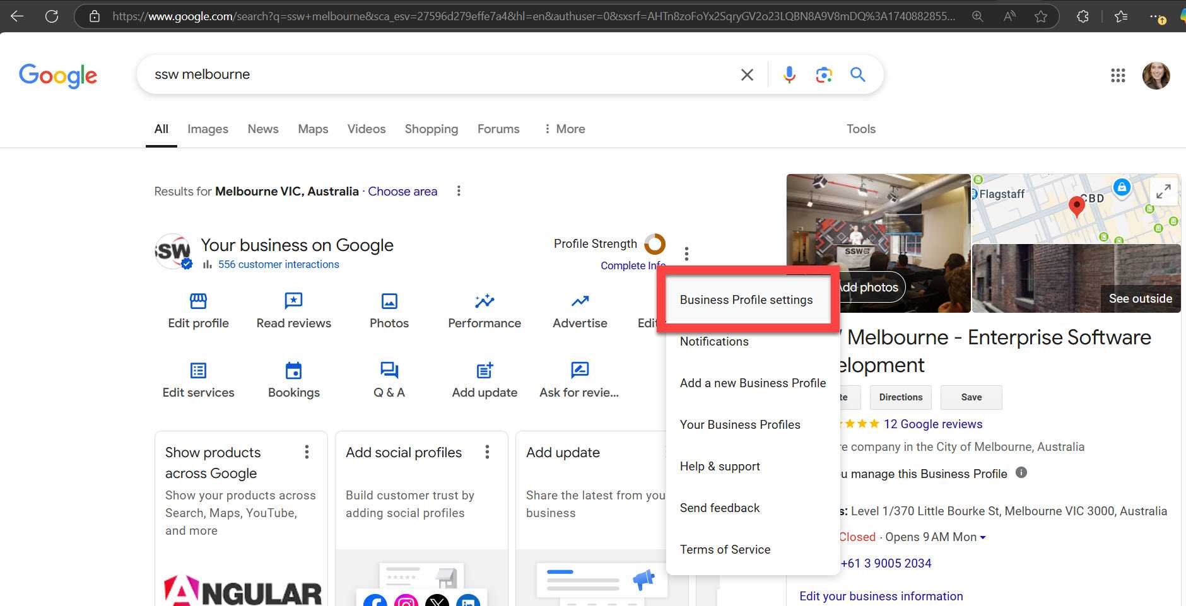Image resolution: width=1186 pixels, height=606 pixels.
Task: Open Q & A chat icon
Action: pyautogui.click(x=389, y=370)
